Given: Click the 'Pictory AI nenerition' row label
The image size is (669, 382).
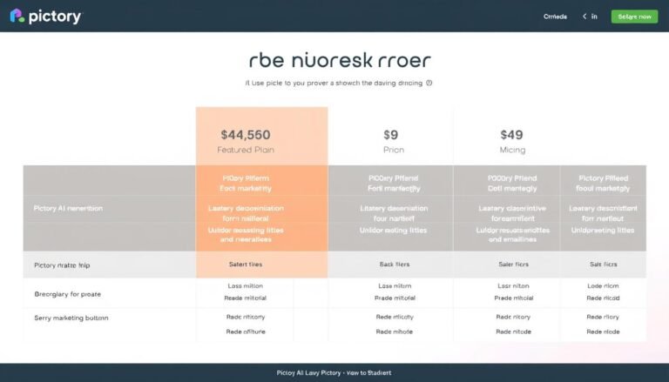Looking at the screenshot, I should [68, 209].
